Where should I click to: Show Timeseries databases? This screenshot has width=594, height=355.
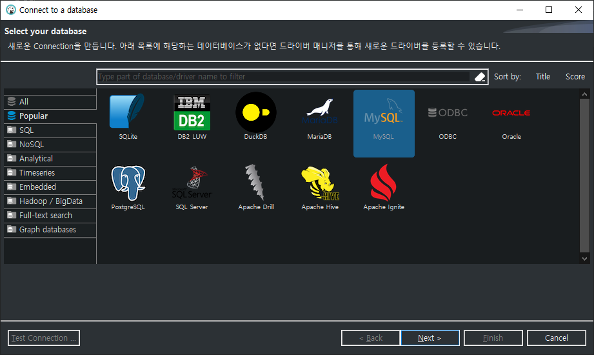click(50, 173)
